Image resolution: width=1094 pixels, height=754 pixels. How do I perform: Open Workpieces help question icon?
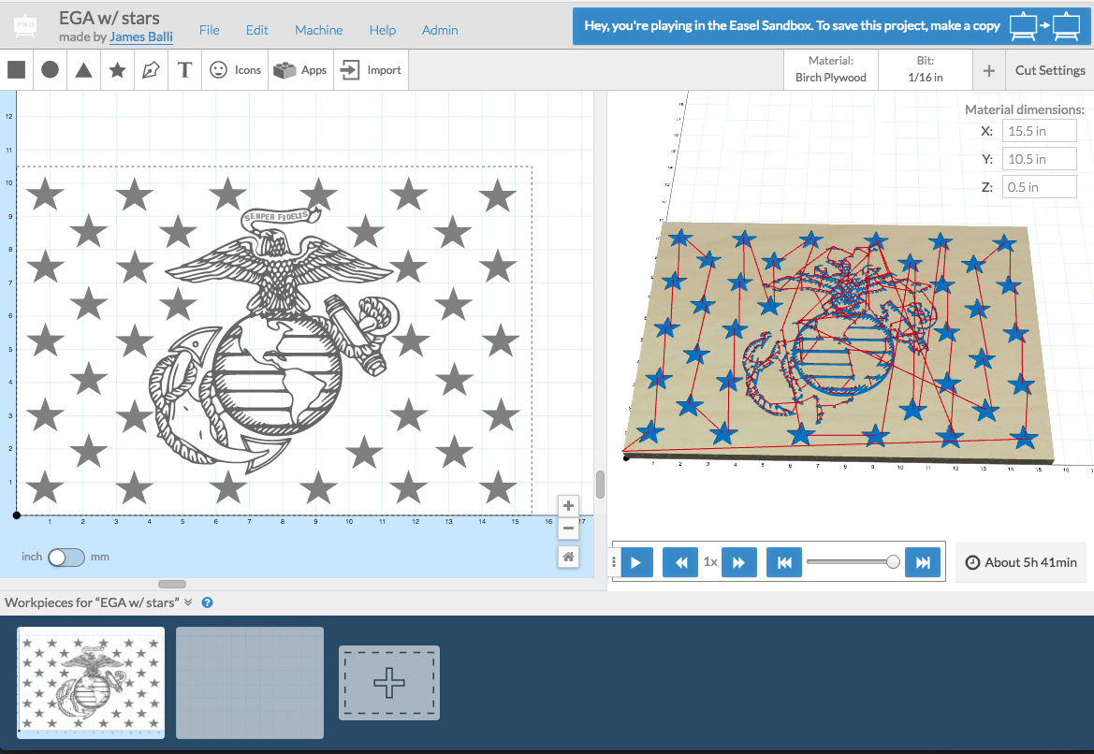(207, 602)
